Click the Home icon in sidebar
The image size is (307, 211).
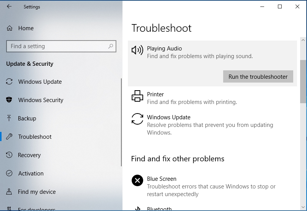pyautogui.click(x=10, y=28)
